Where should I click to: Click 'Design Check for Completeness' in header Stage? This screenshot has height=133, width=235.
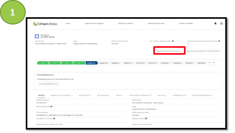85,44
